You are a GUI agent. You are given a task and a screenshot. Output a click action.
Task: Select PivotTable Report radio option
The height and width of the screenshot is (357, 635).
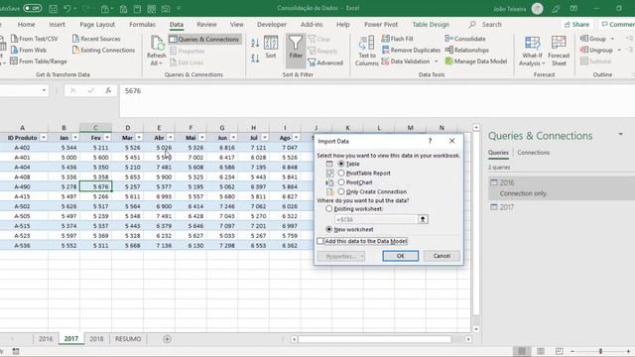point(341,174)
